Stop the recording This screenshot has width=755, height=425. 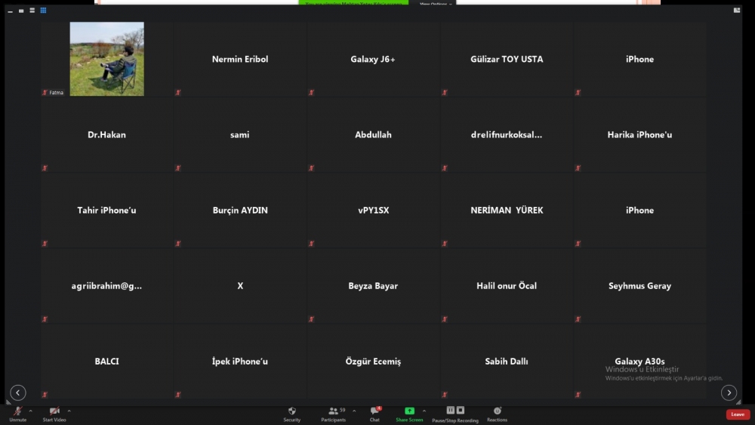(x=461, y=411)
